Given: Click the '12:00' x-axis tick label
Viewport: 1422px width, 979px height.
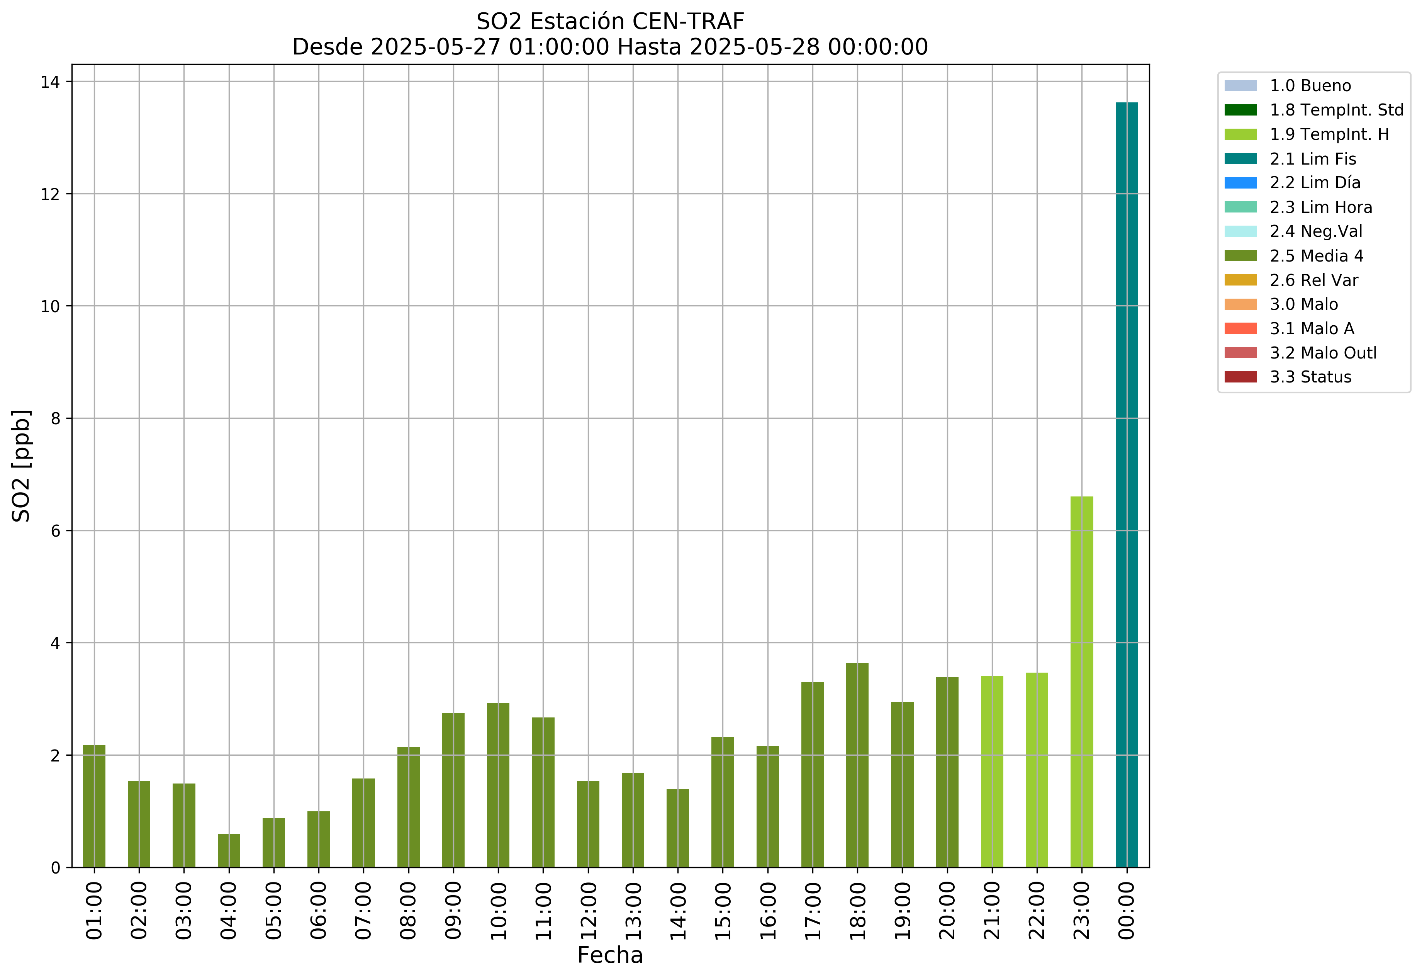Looking at the screenshot, I should [x=588, y=910].
